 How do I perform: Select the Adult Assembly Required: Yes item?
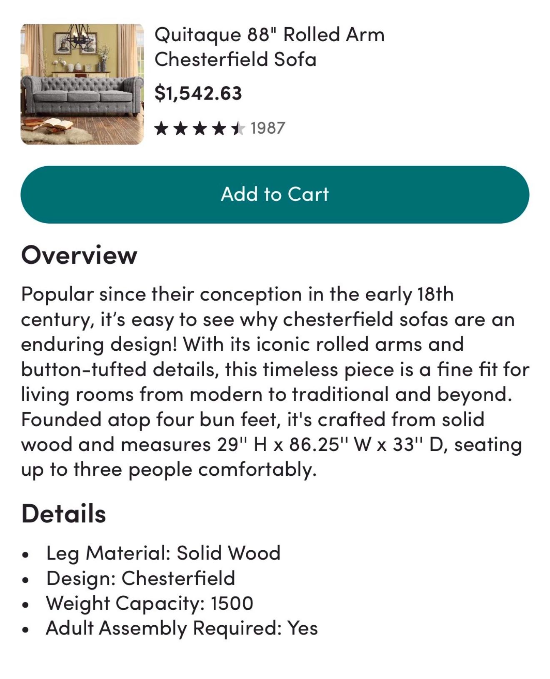click(182, 628)
